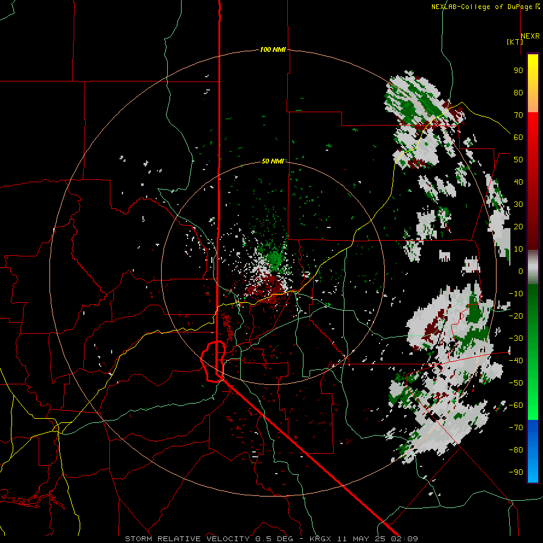The width and height of the screenshot is (543, 543).
Task: Click the 40 value on the velocity scale
Action: click(518, 182)
